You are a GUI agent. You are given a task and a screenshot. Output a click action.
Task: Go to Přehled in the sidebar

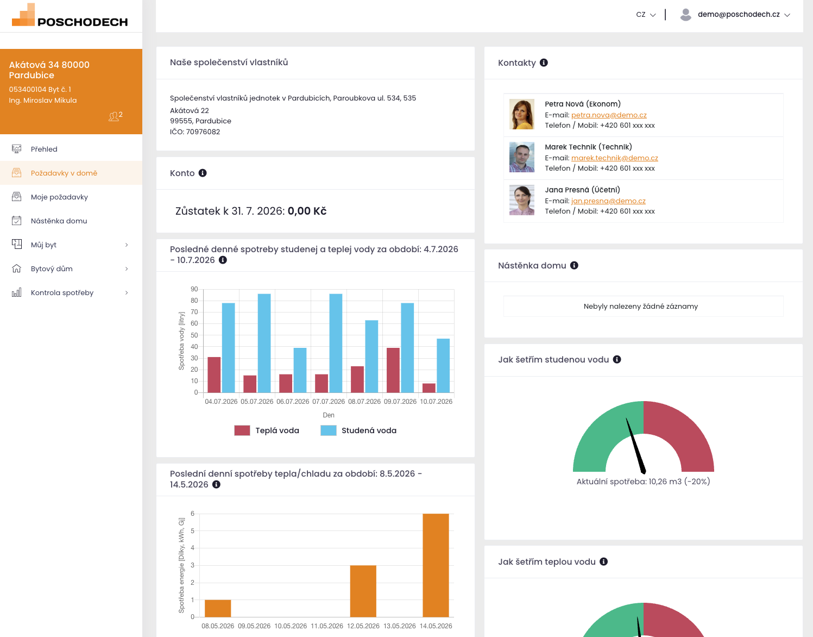71,149
